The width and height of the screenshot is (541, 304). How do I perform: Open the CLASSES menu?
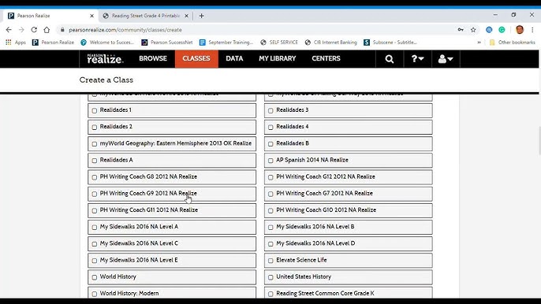[x=196, y=58]
